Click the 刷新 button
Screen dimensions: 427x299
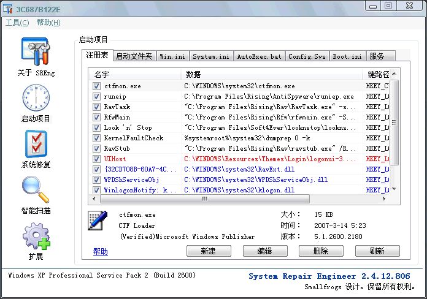377,251
